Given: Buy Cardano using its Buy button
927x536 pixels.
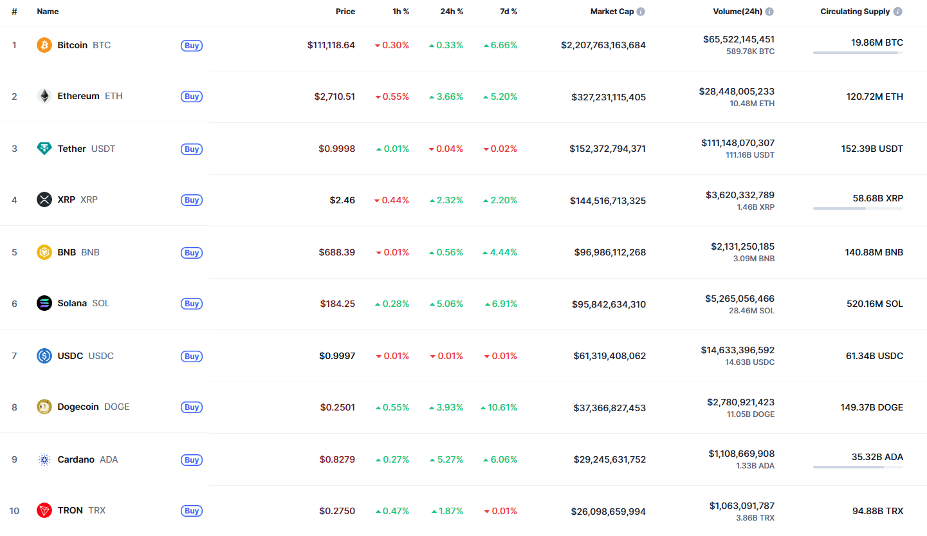Looking at the screenshot, I should click(192, 460).
